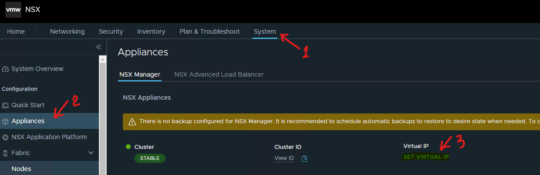The height and width of the screenshot is (175, 540).
Task: Click the System Overview gauge icon
Action: [5, 69]
